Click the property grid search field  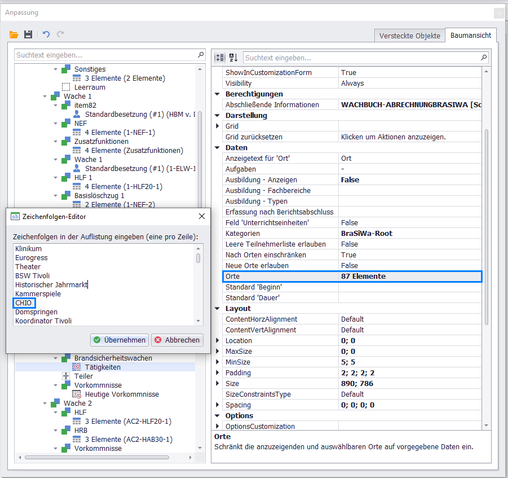pyautogui.click(x=361, y=58)
